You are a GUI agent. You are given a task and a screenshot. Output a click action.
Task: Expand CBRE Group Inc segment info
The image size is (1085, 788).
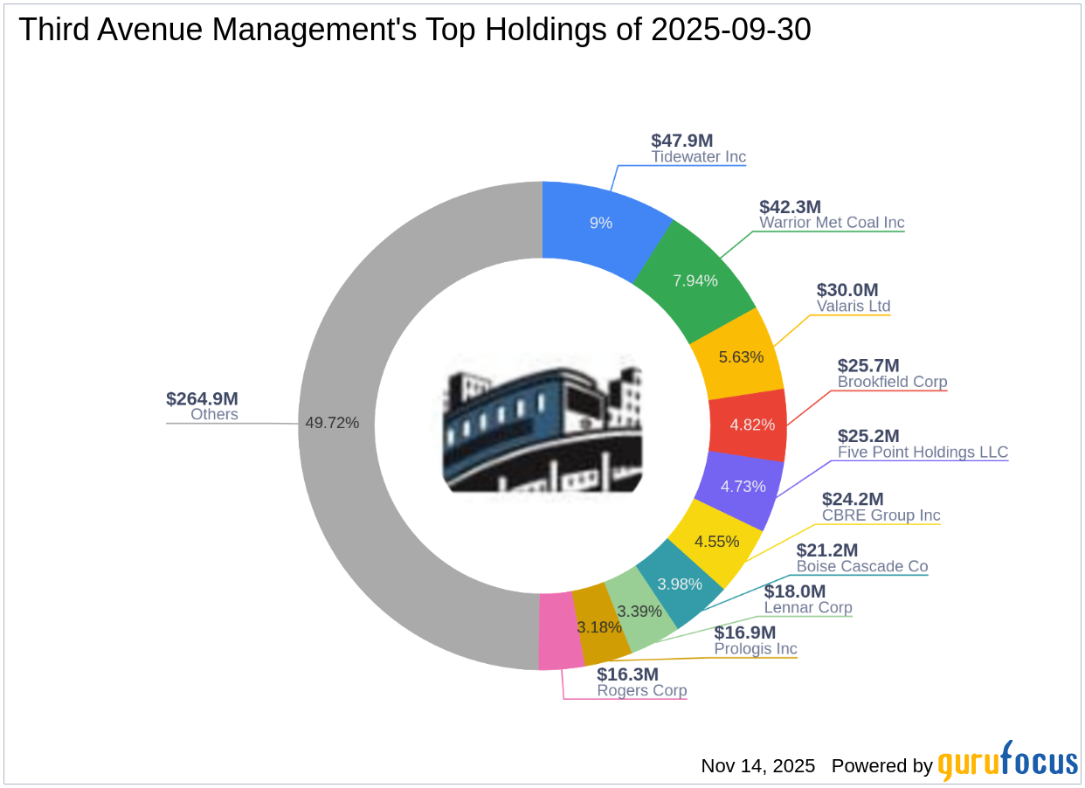(880, 515)
